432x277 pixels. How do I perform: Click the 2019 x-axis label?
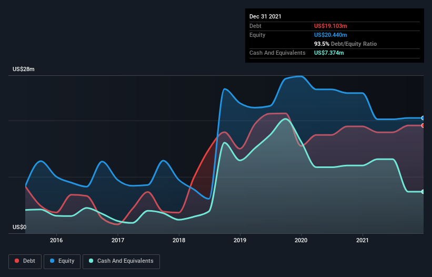240,240
